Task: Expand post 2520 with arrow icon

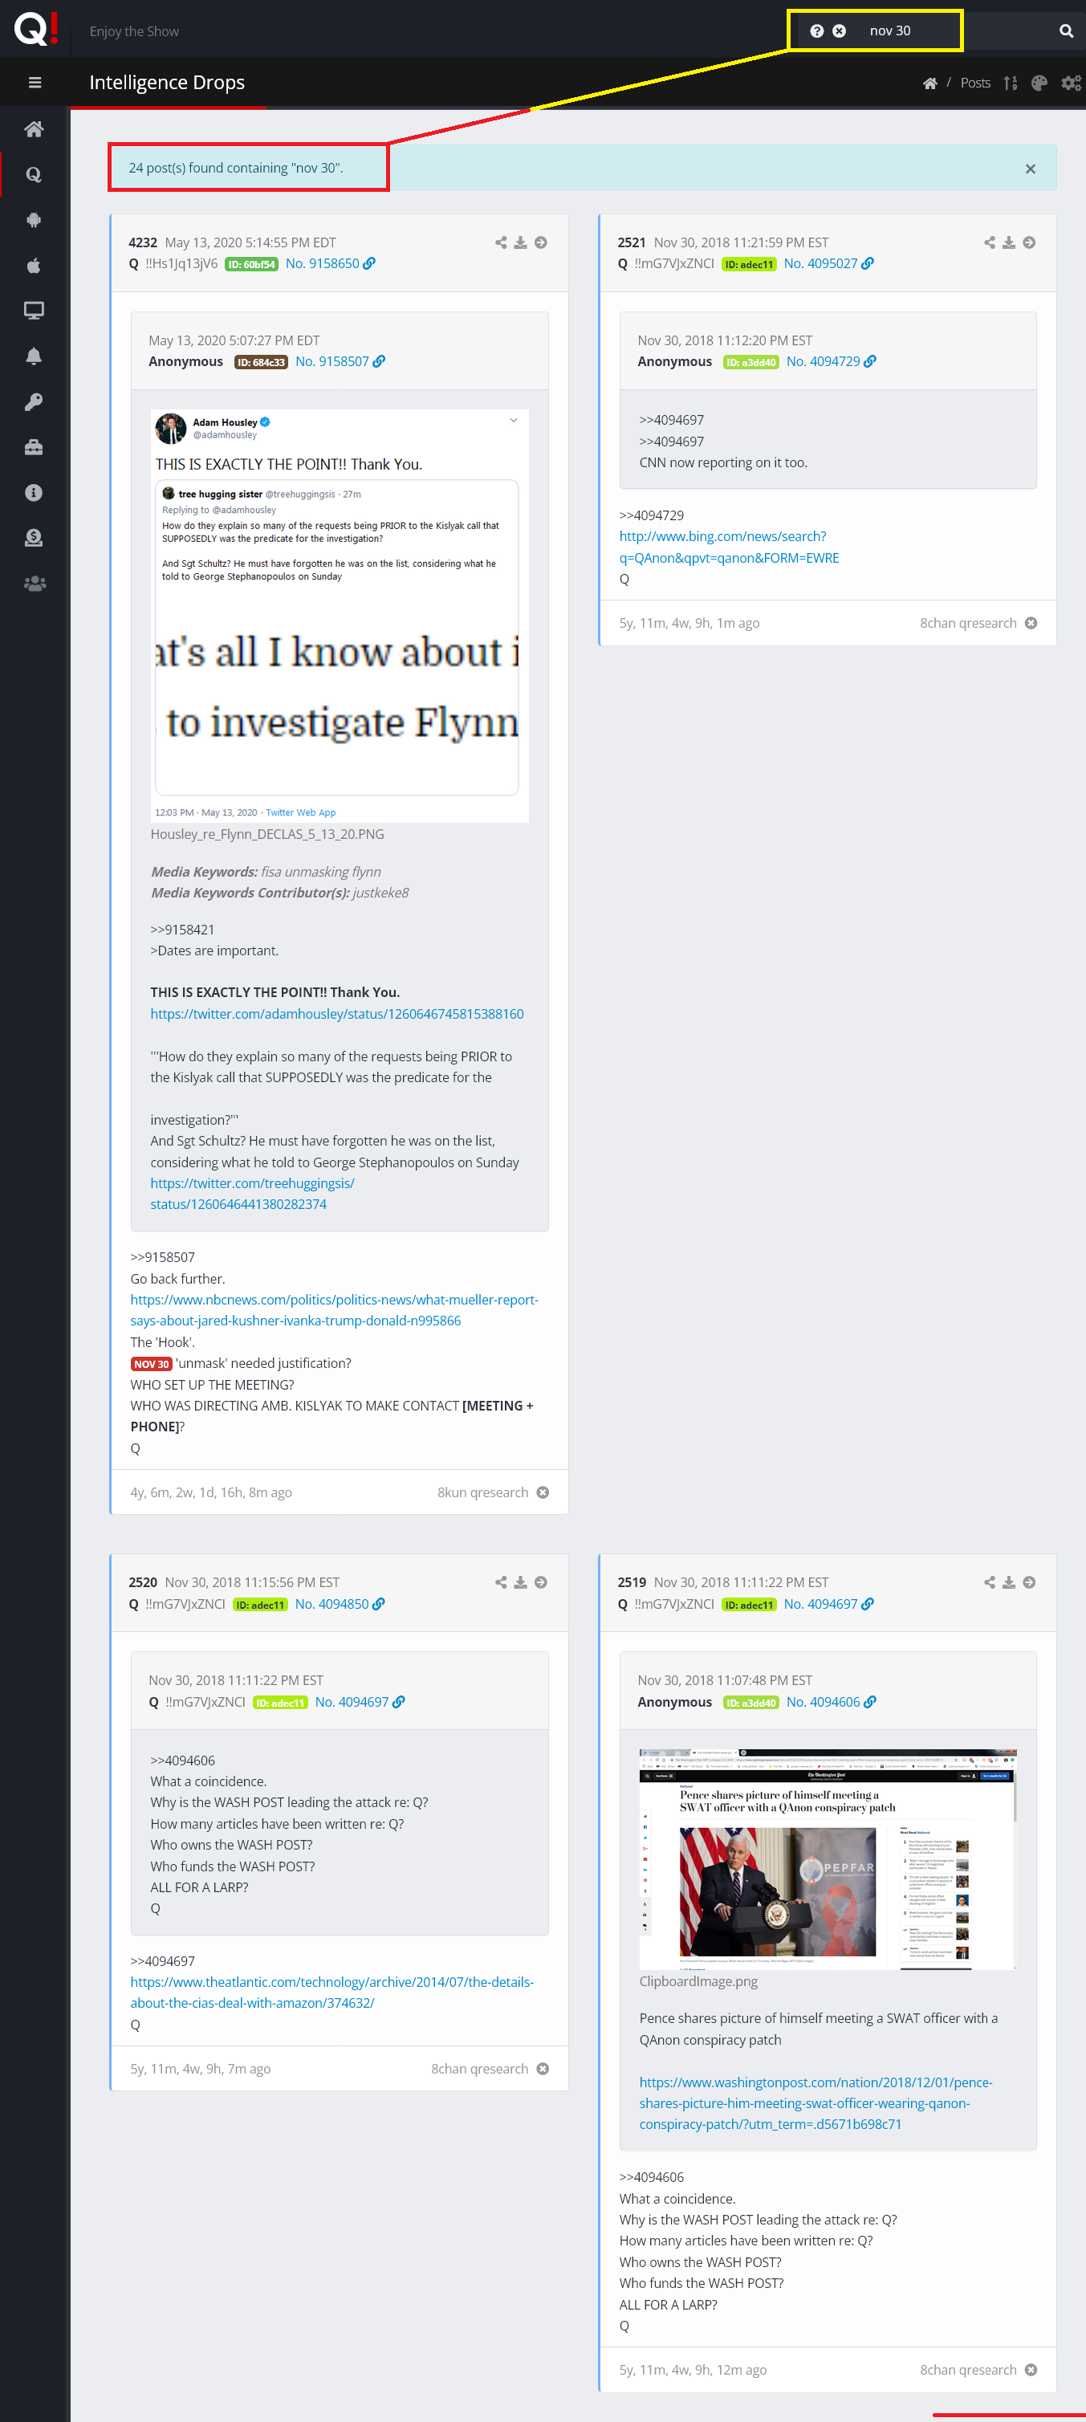Action: 541,1582
